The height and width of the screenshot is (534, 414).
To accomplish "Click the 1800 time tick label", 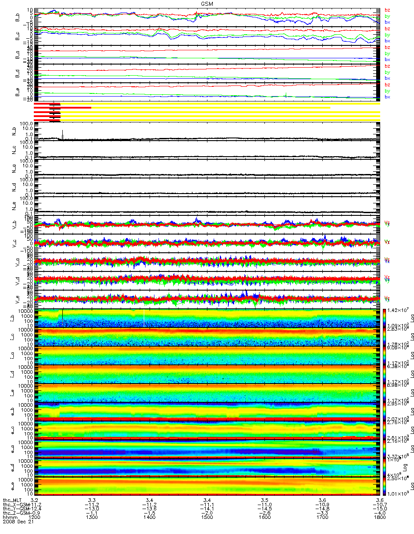I will pyautogui.click(x=379, y=518).
